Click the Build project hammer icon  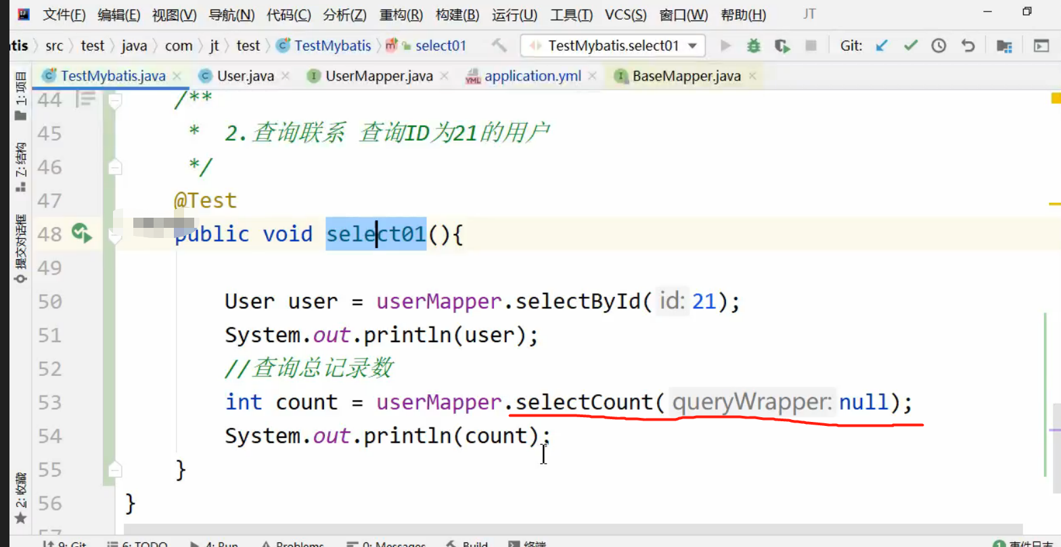(x=499, y=45)
